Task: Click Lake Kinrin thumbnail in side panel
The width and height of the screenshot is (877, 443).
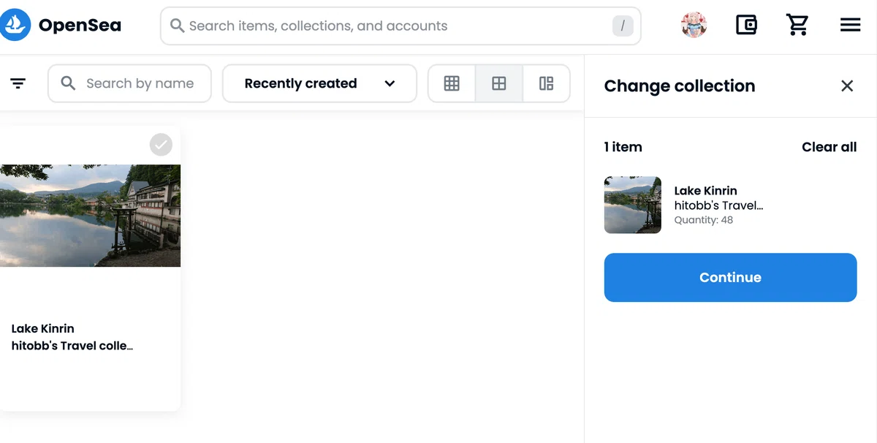Action: pyautogui.click(x=633, y=205)
